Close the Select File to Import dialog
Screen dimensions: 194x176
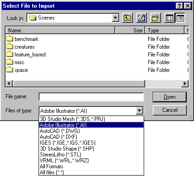coord(188,6)
